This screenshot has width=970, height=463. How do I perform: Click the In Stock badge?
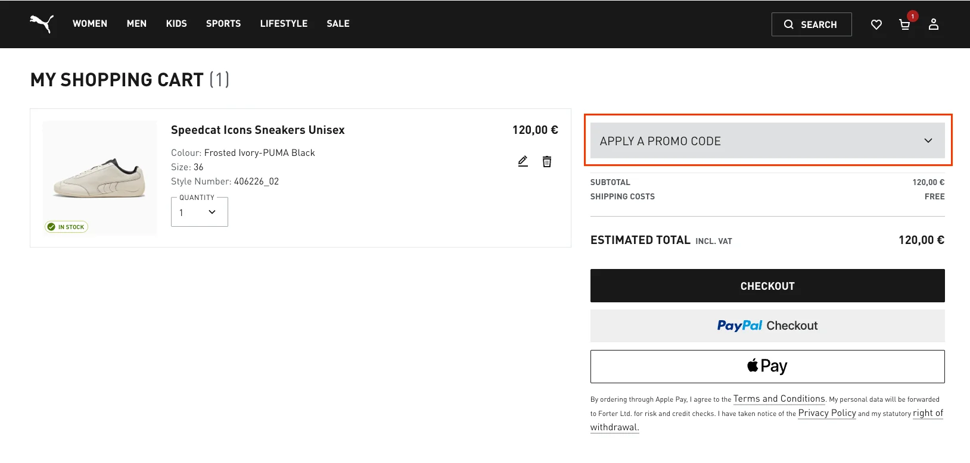click(67, 227)
